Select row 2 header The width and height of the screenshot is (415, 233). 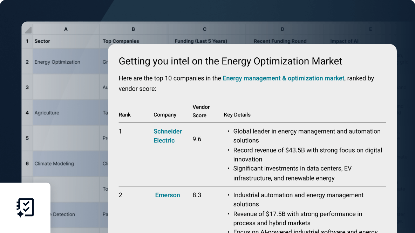coord(27,62)
